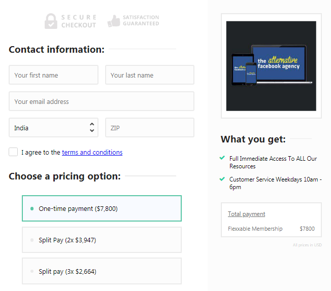Click the ZIP code input field
The width and height of the screenshot is (331, 291).
coord(150,128)
